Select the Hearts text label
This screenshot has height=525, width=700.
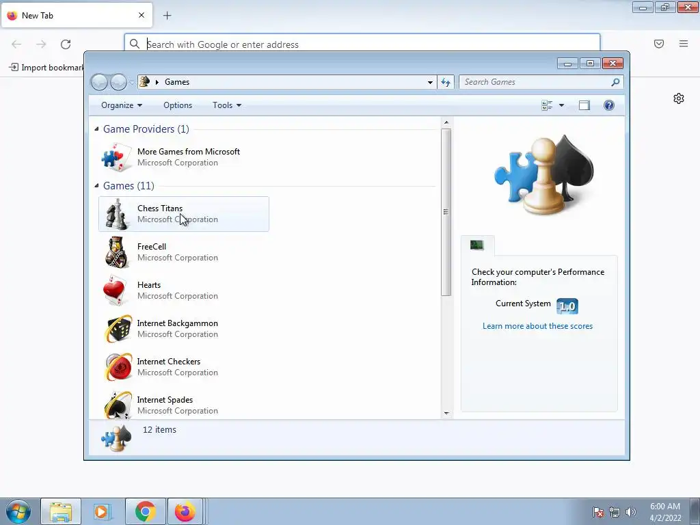[149, 285]
